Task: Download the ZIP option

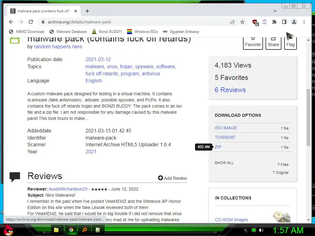Action: [218, 147]
